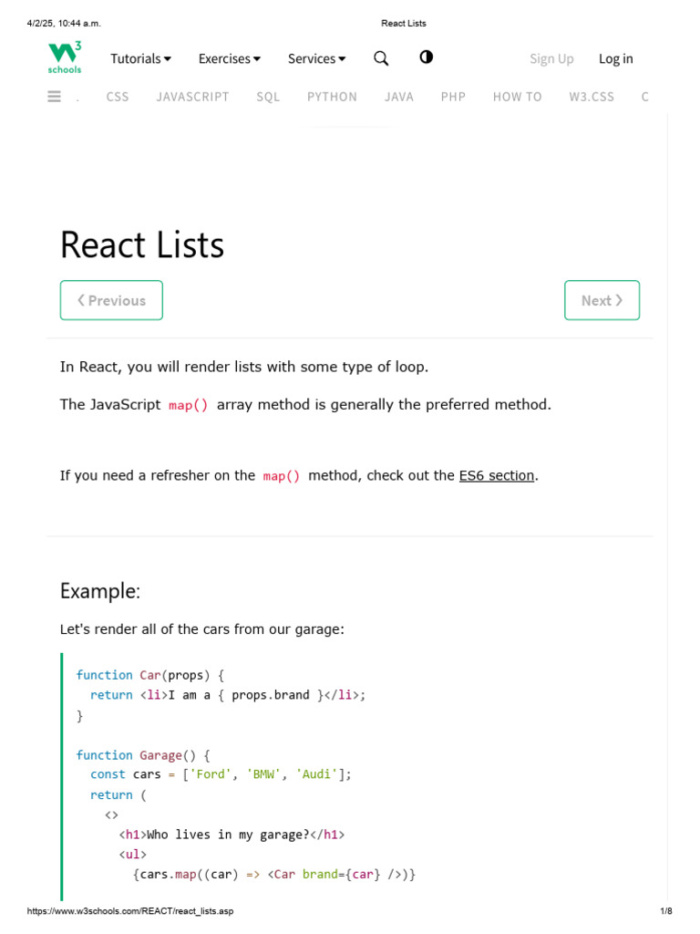Click the Log in button
The image size is (700, 934).
click(615, 58)
